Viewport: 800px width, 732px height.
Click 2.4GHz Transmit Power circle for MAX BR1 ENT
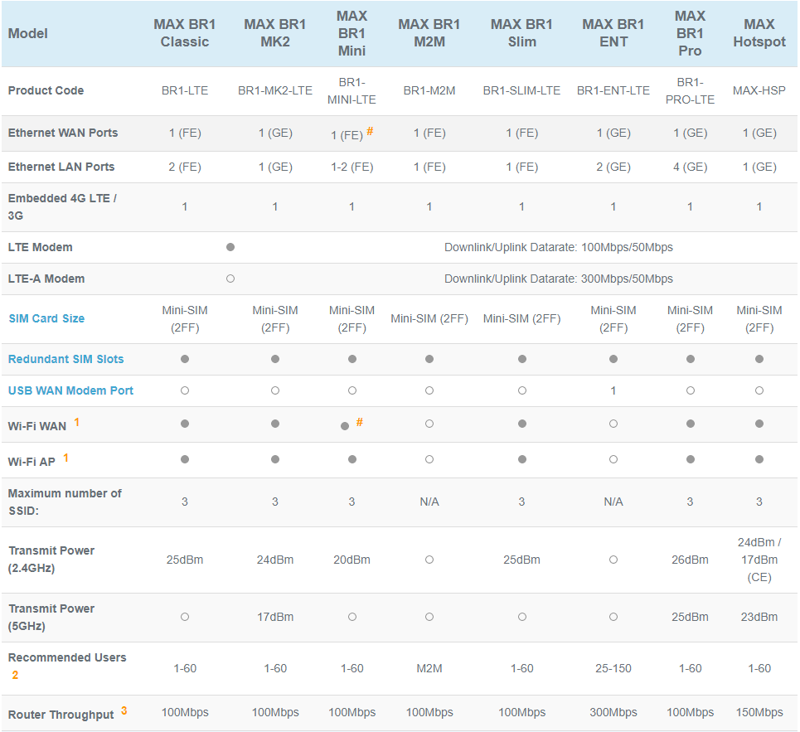[613, 560]
